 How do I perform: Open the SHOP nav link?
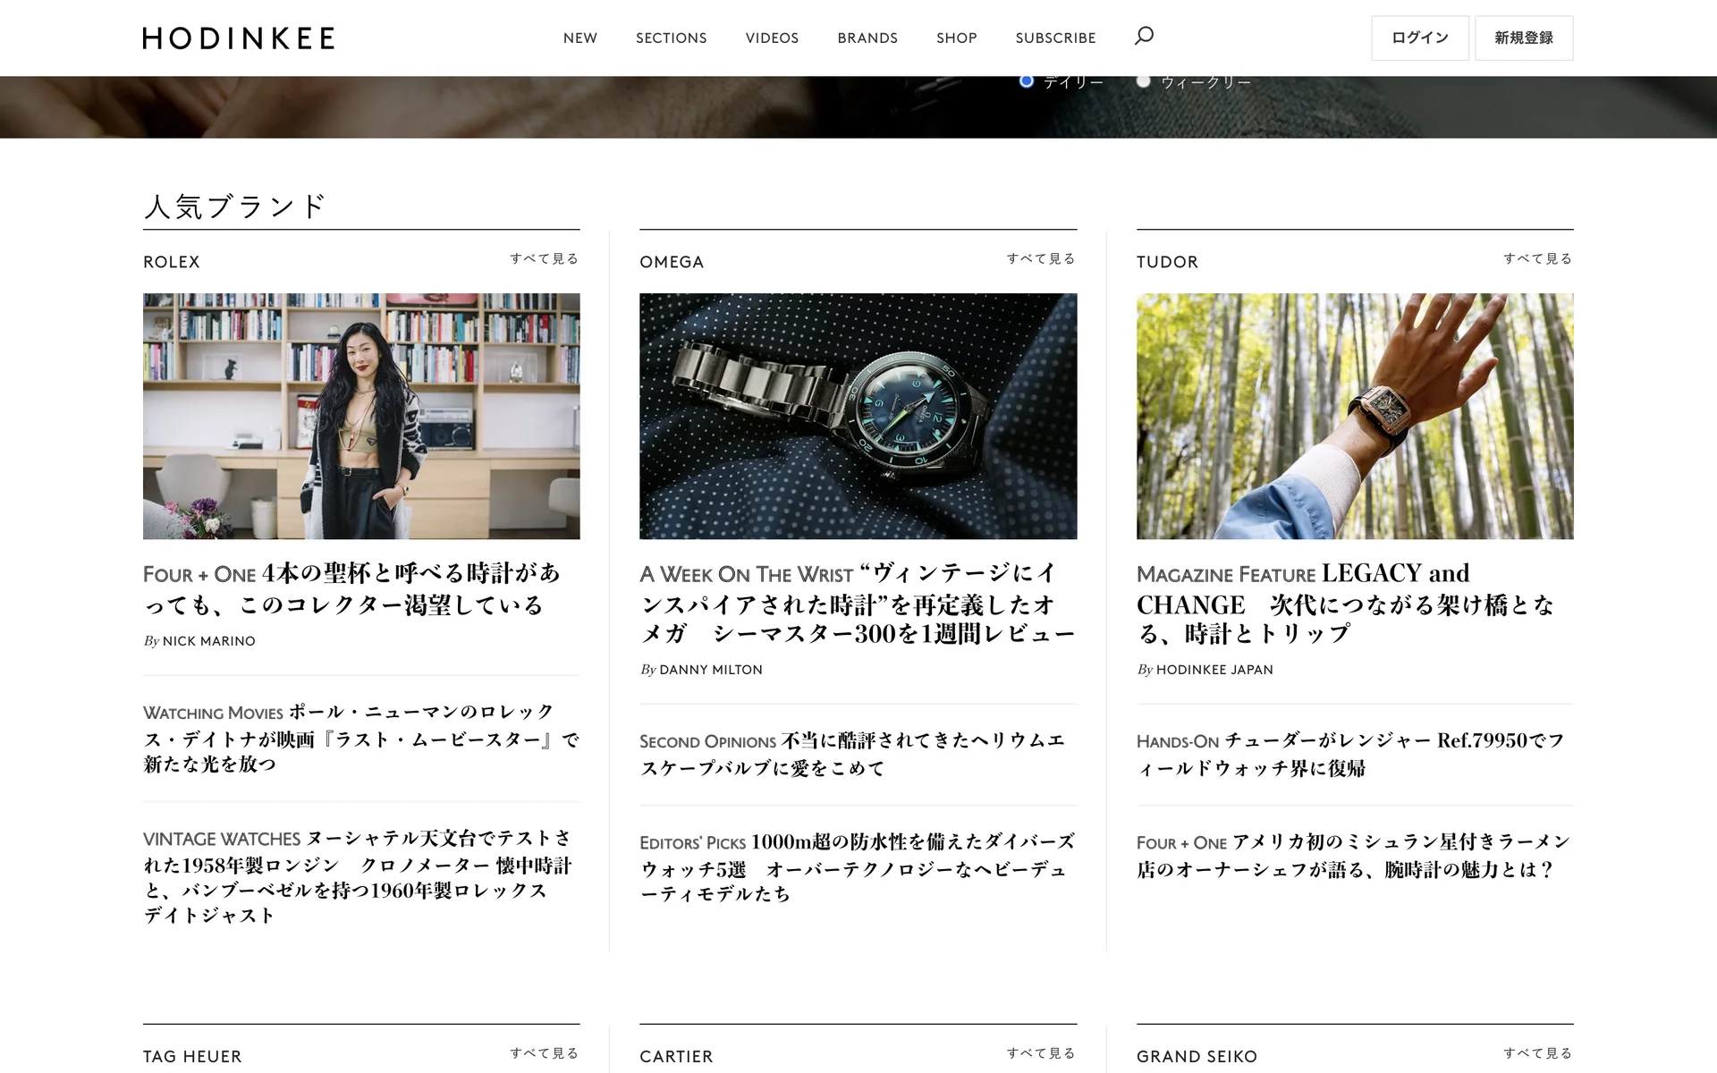click(956, 38)
